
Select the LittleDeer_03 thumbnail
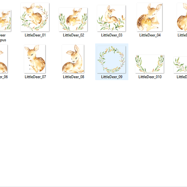tap(111, 18)
